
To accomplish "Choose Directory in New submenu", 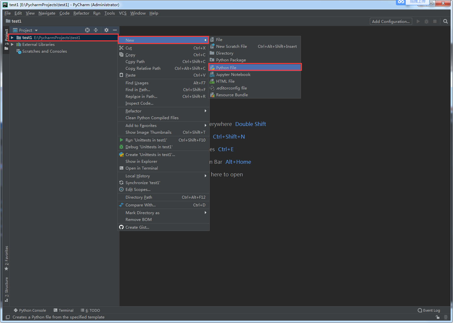I will point(255,53).
